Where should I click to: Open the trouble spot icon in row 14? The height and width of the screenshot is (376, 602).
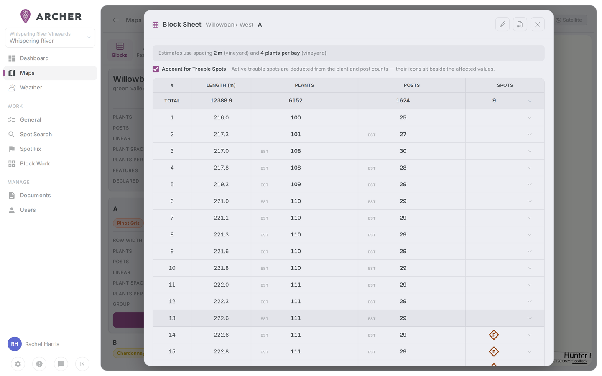pyautogui.click(x=494, y=335)
